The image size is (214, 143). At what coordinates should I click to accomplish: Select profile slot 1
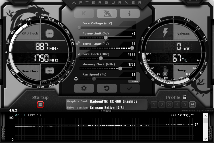pos(154,105)
